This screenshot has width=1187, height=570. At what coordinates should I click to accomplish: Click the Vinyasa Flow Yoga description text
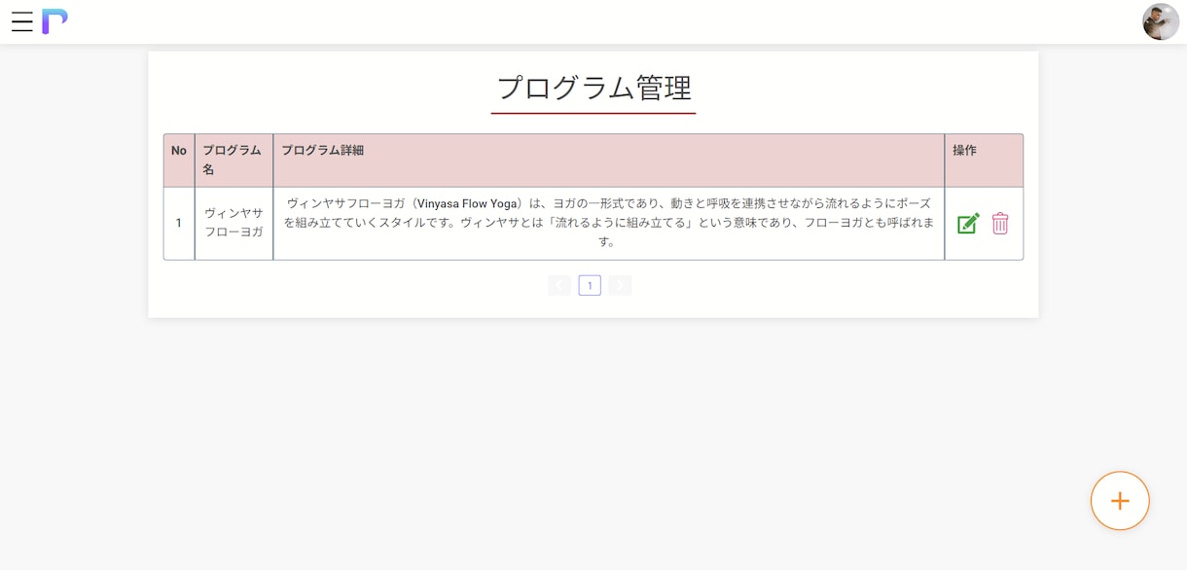click(609, 223)
